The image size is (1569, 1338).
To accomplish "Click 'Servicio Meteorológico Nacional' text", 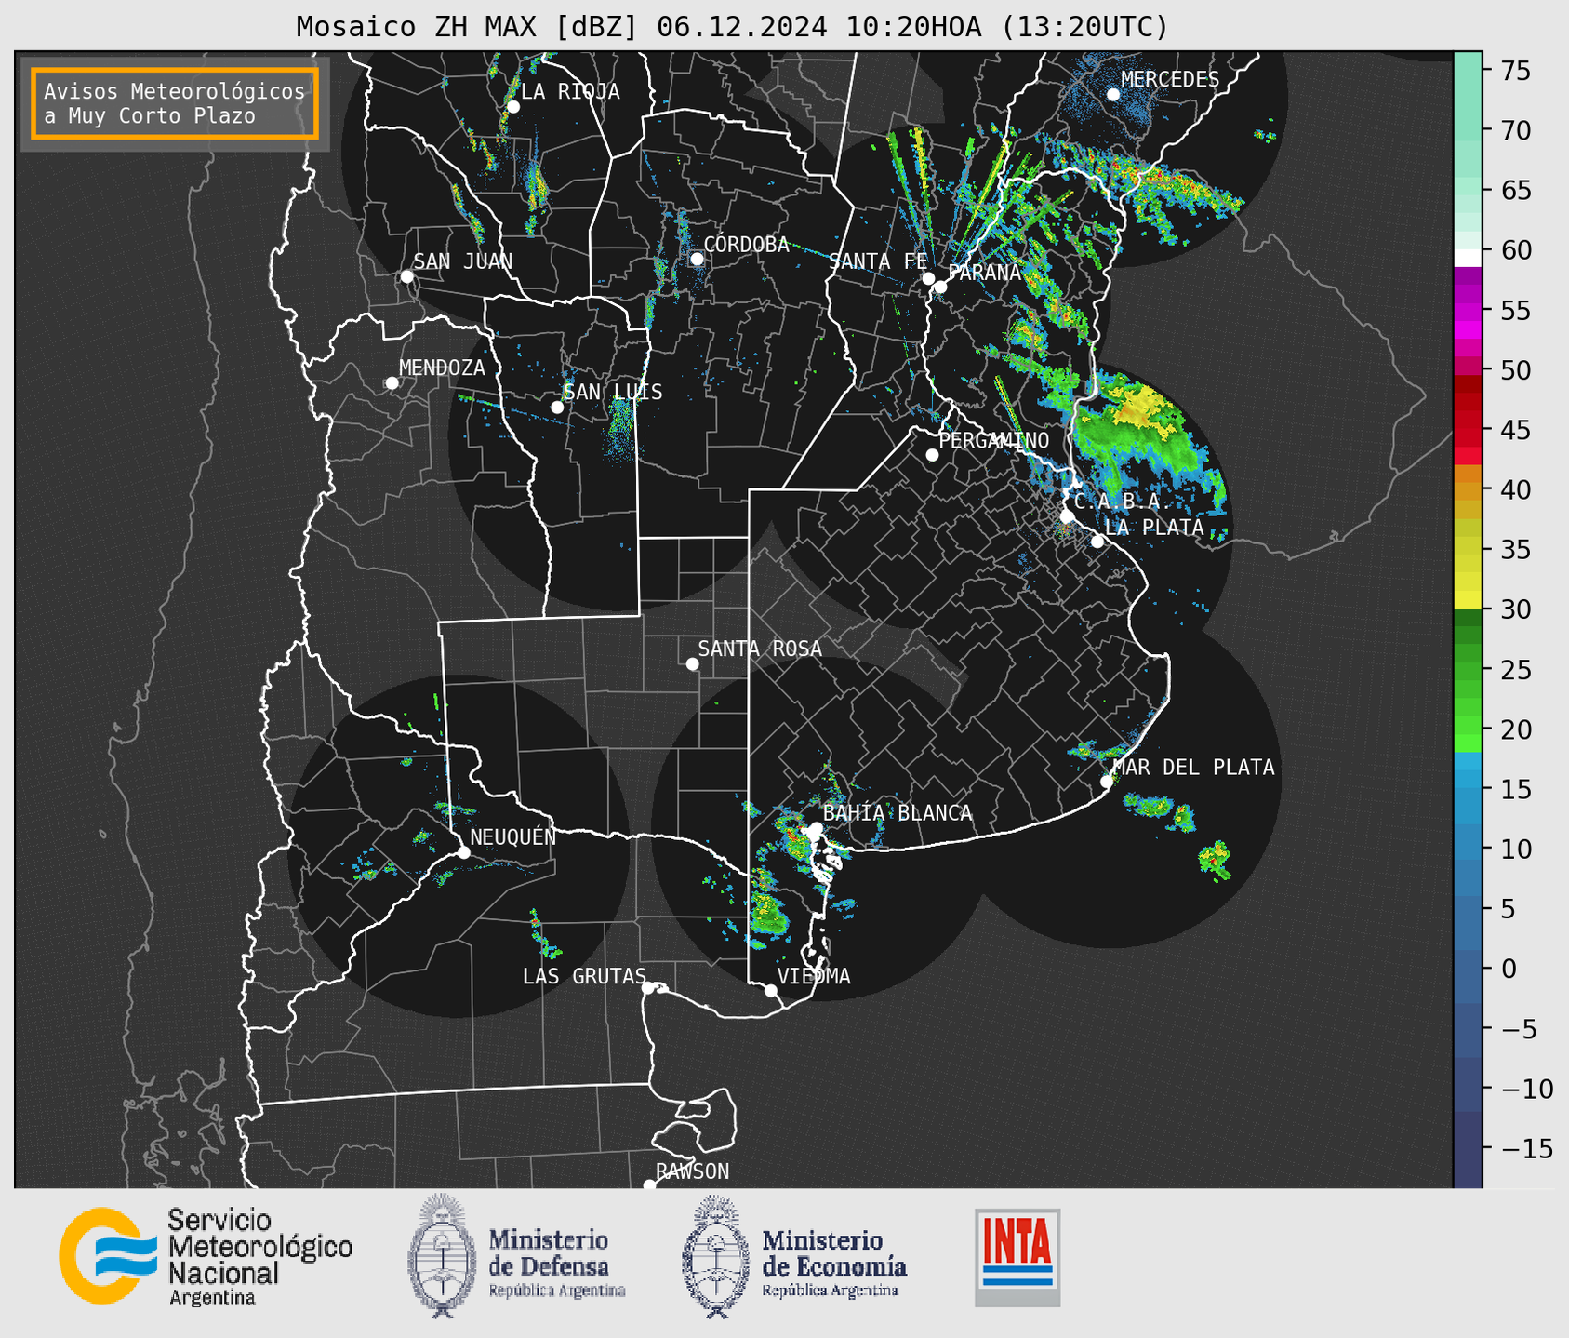I will tap(259, 1256).
